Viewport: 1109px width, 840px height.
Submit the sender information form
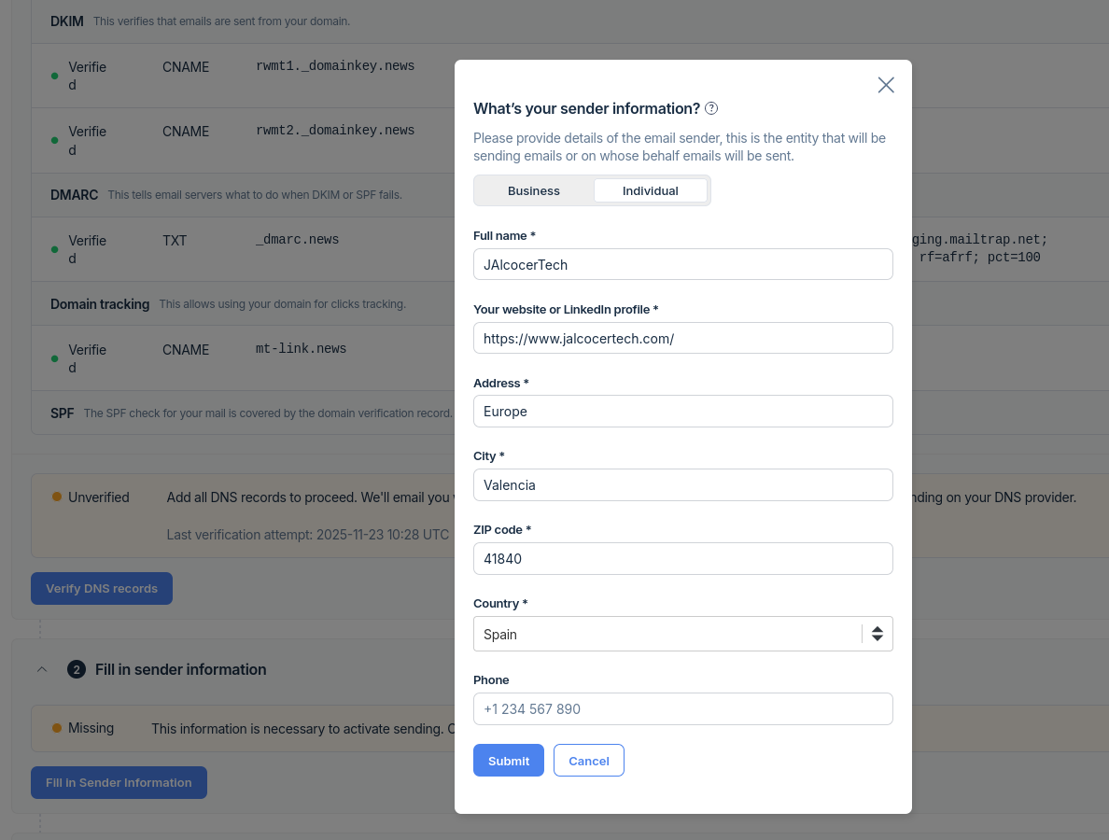tap(508, 761)
